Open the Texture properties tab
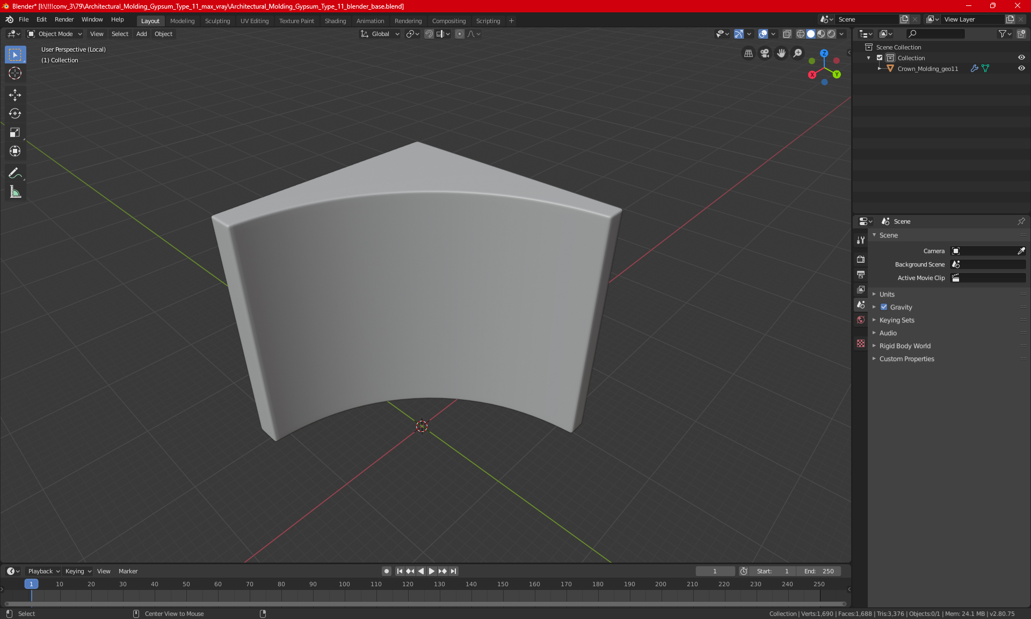The image size is (1031, 619). coord(861,343)
